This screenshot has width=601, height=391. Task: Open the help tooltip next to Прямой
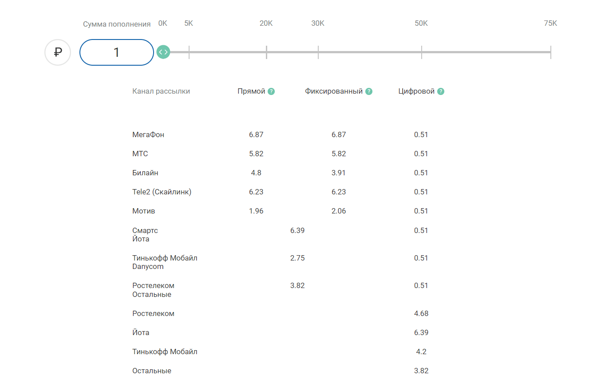(271, 91)
